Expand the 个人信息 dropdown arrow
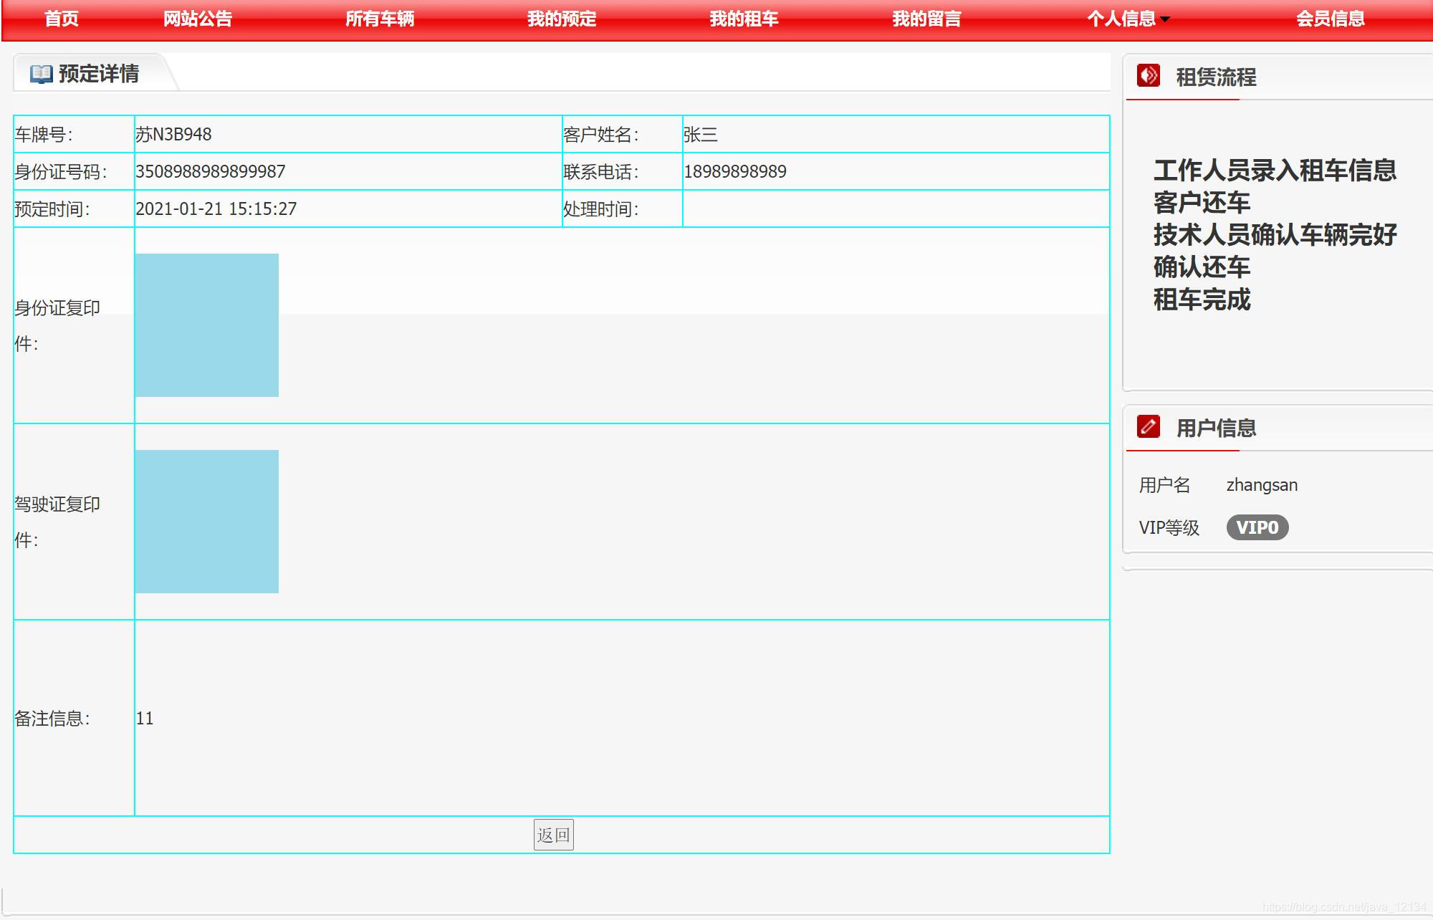 coord(1165,19)
